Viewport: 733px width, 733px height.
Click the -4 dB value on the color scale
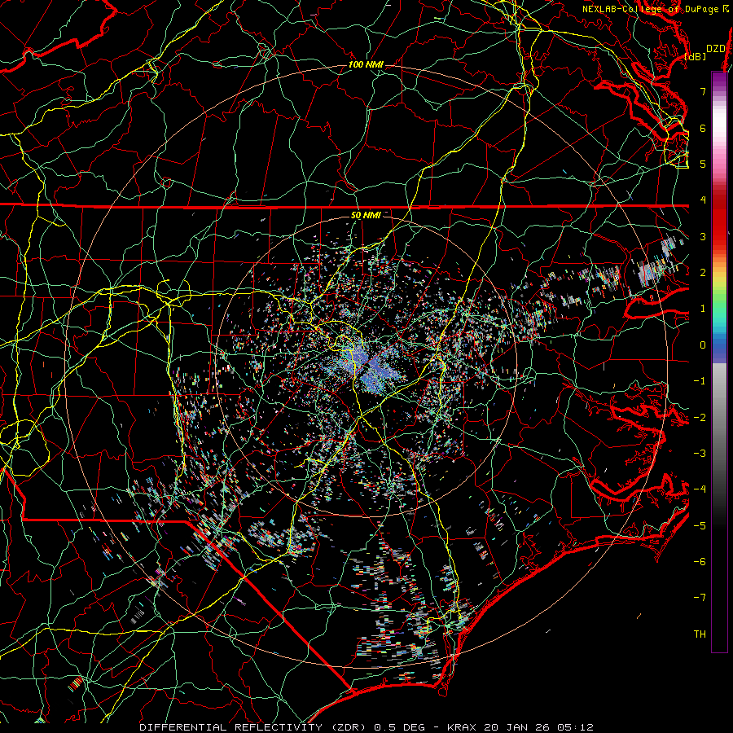pos(700,489)
